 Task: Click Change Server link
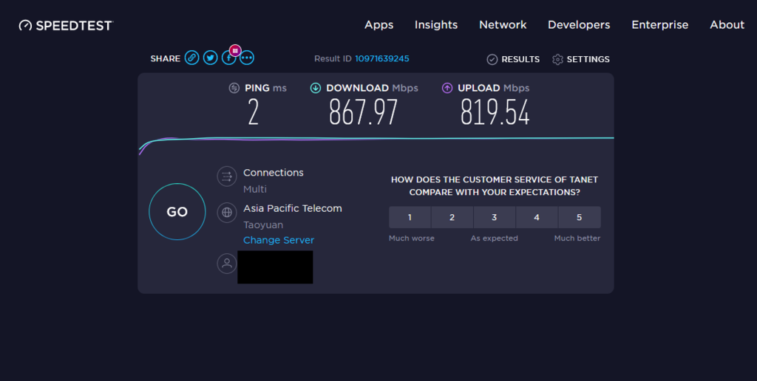(279, 240)
